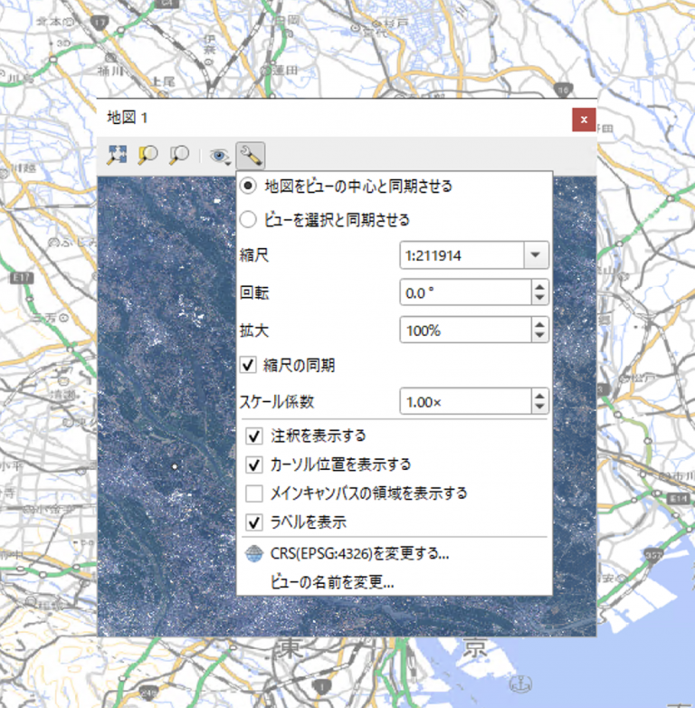Enable メインキャンバスの領域を表示する checkbox

pos(254,493)
